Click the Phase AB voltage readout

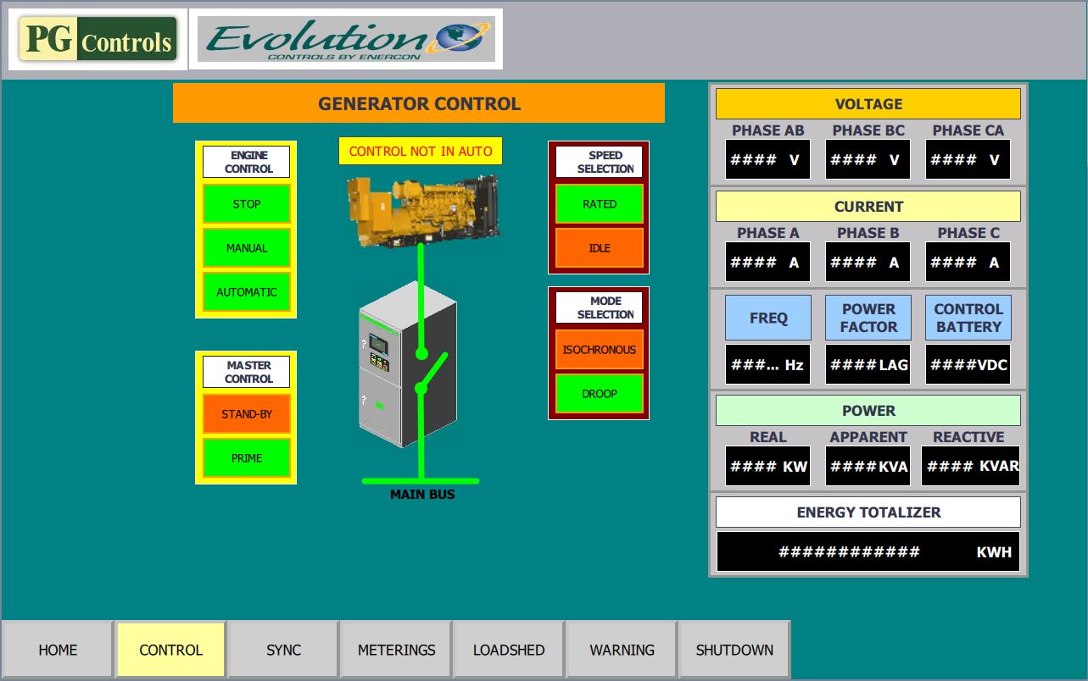[768, 159]
